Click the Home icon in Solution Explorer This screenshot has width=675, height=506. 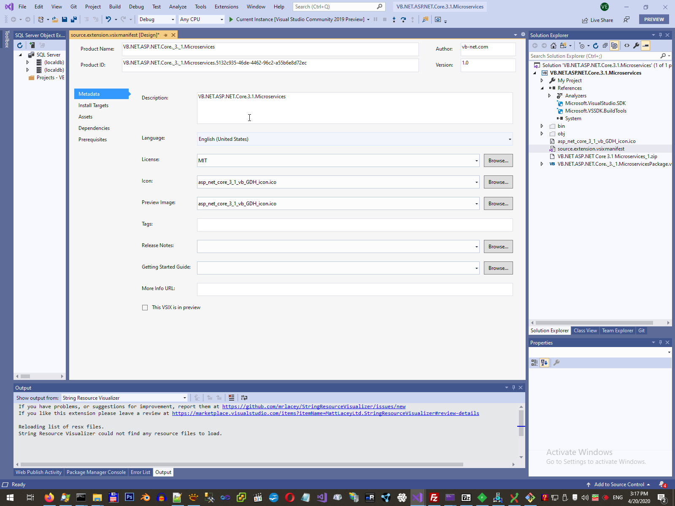point(553,46)
